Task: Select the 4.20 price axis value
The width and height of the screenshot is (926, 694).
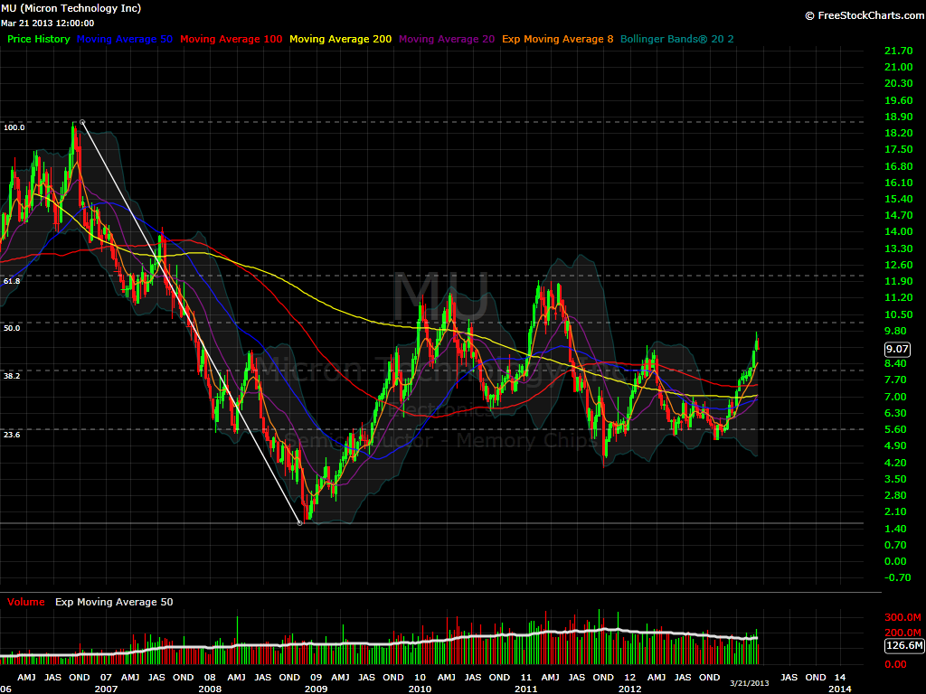Action: [895, 463]
